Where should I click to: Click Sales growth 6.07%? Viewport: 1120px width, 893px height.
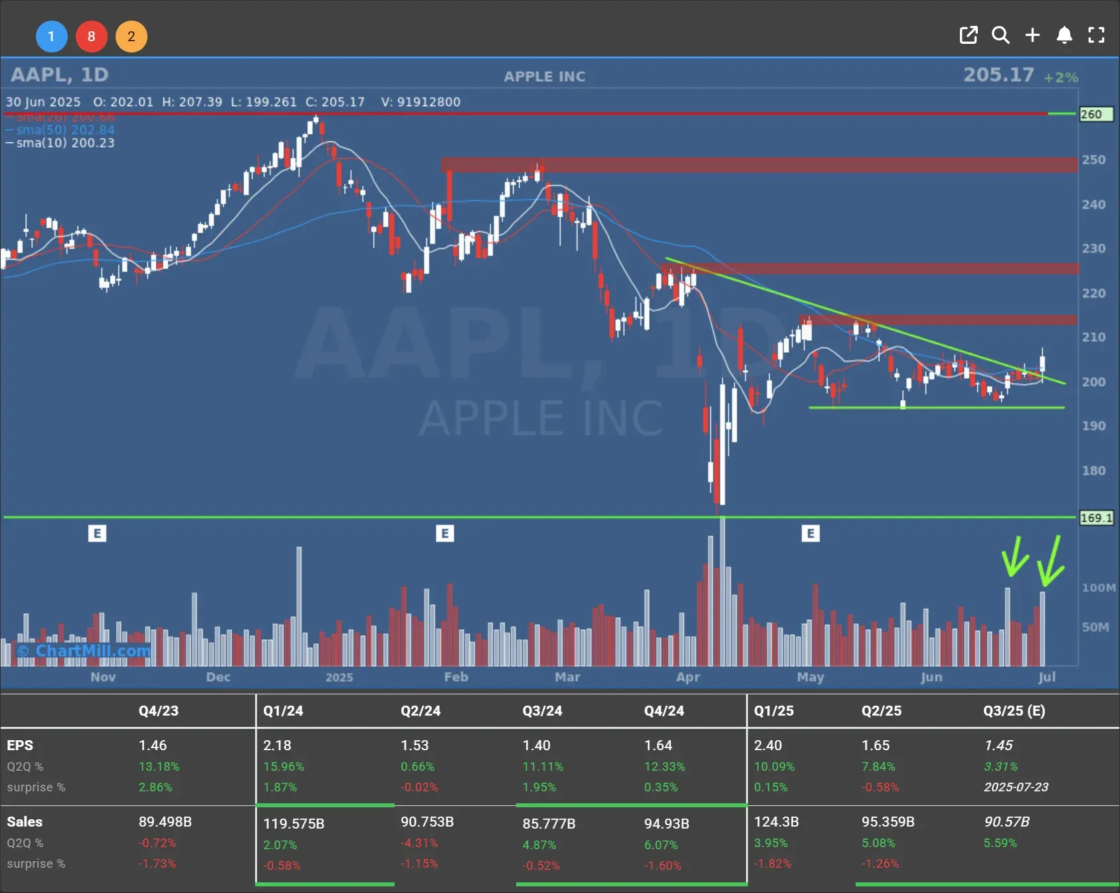point(661,845)
